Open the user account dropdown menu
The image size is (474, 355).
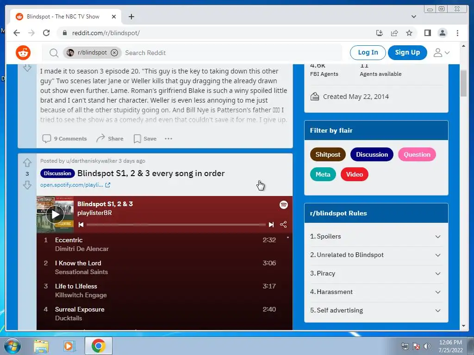click(x=441, y=53)
